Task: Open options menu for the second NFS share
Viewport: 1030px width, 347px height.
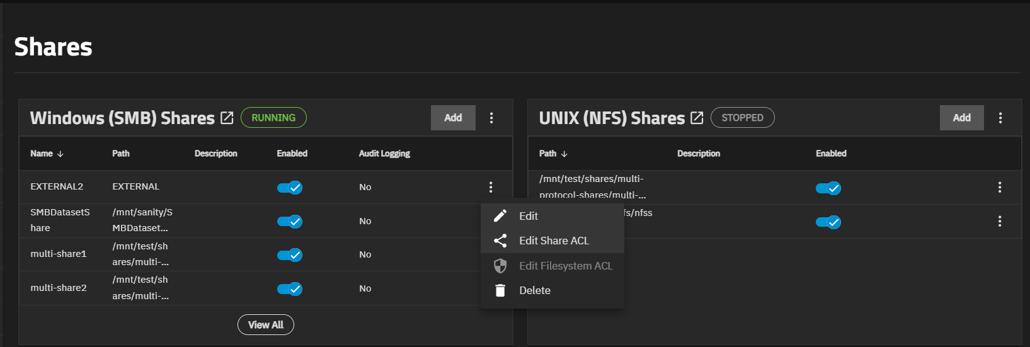Action: tap(1000, 221)
